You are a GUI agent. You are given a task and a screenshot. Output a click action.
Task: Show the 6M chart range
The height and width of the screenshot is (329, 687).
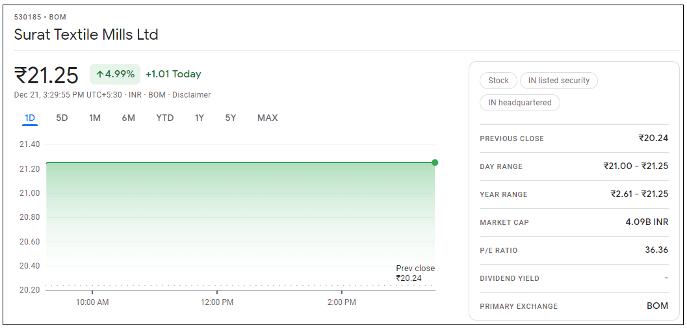pos(128,118)
